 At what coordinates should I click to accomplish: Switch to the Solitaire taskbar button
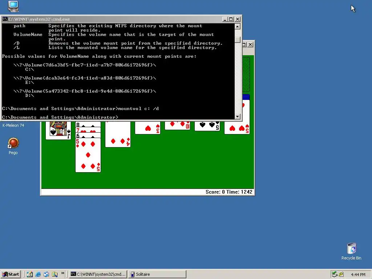point(157,274)
